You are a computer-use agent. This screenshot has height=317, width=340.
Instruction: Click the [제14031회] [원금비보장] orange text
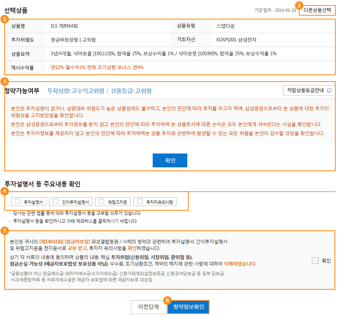[x=65, y=241]
